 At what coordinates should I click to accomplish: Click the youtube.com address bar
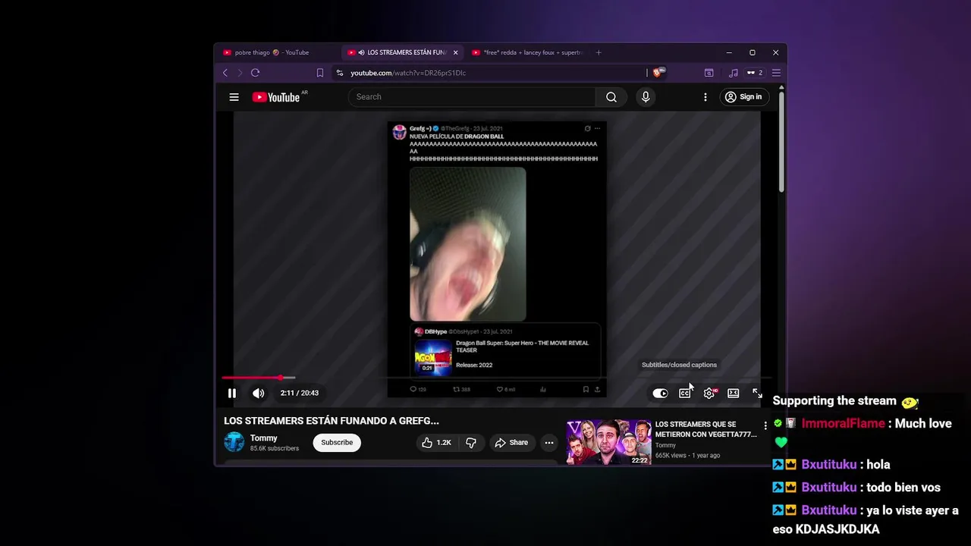[489, 73]
